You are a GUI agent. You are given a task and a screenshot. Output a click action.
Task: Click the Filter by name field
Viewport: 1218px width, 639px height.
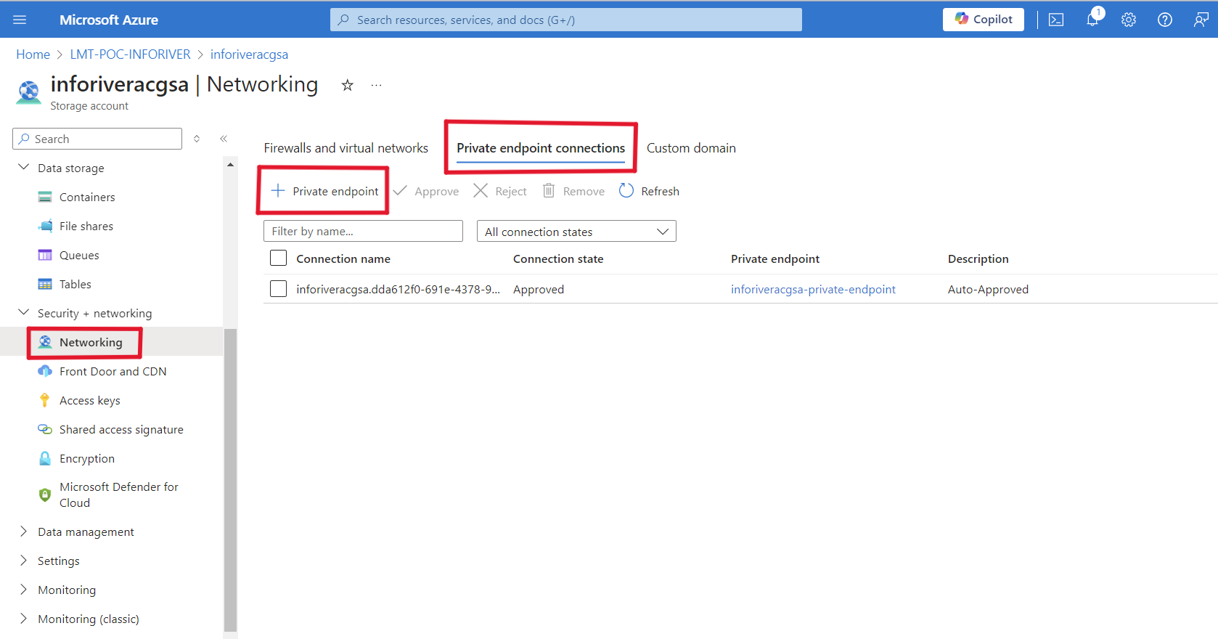pos(363,232)
